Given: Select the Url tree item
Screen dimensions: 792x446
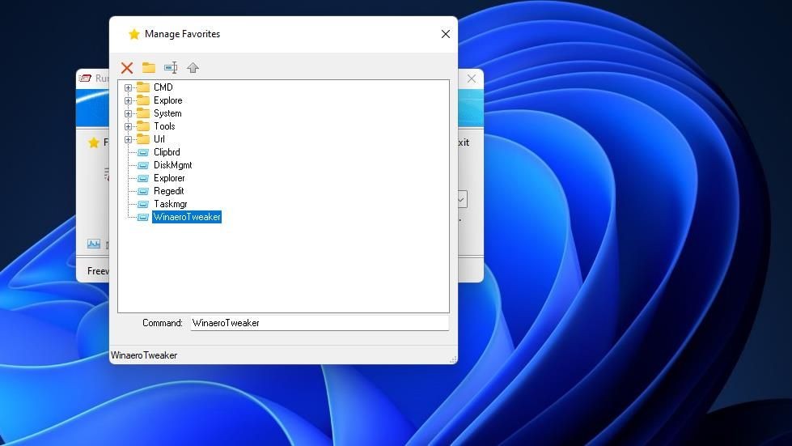Looking at the screenshot, I should pyautogui.click(x=159, y=139).
